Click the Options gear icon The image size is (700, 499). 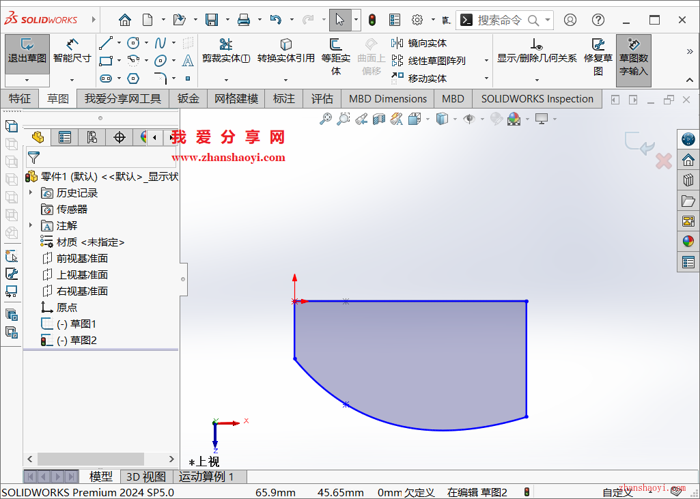[417, 20]
